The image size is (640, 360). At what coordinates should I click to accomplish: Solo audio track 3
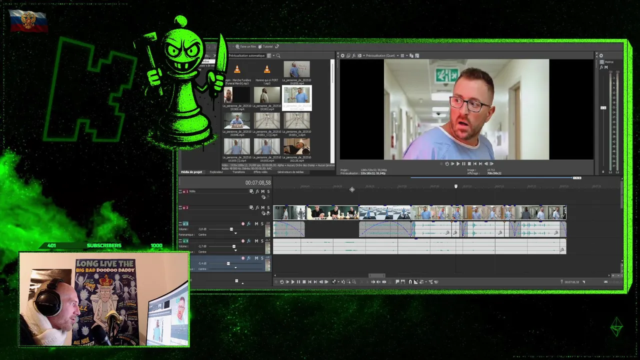click(262, 223)
